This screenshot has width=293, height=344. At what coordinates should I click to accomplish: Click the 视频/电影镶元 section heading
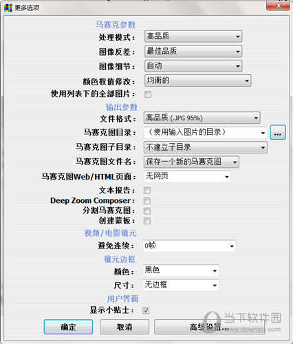[110, 233]
